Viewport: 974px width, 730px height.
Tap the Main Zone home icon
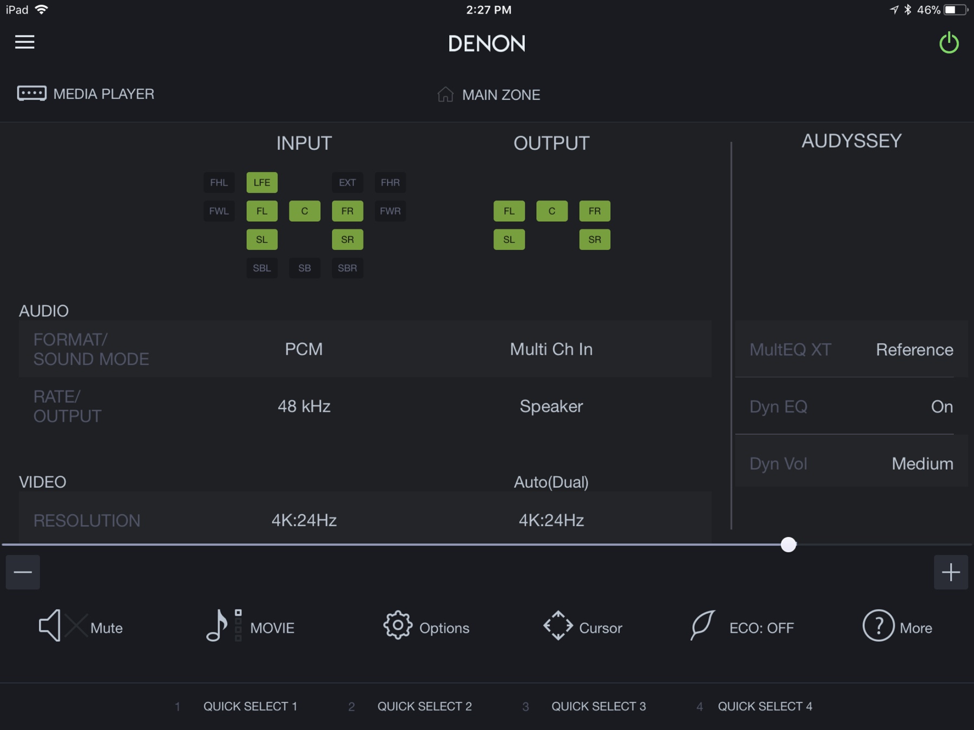coord(445,94)
